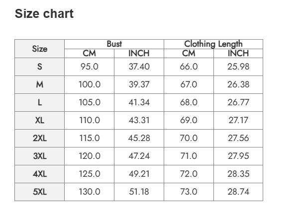Select the 115.0 bust CM cell
Viewport: 299px width, 216px height.
[90, 138]
